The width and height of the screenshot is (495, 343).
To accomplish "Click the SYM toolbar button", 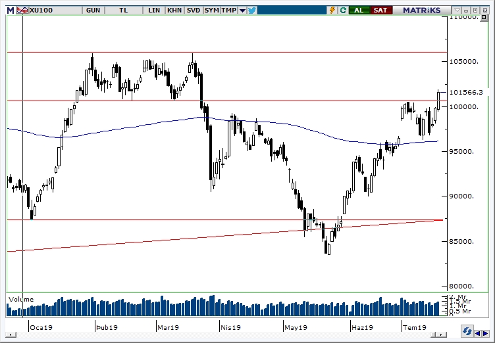I will coord(211,10).
